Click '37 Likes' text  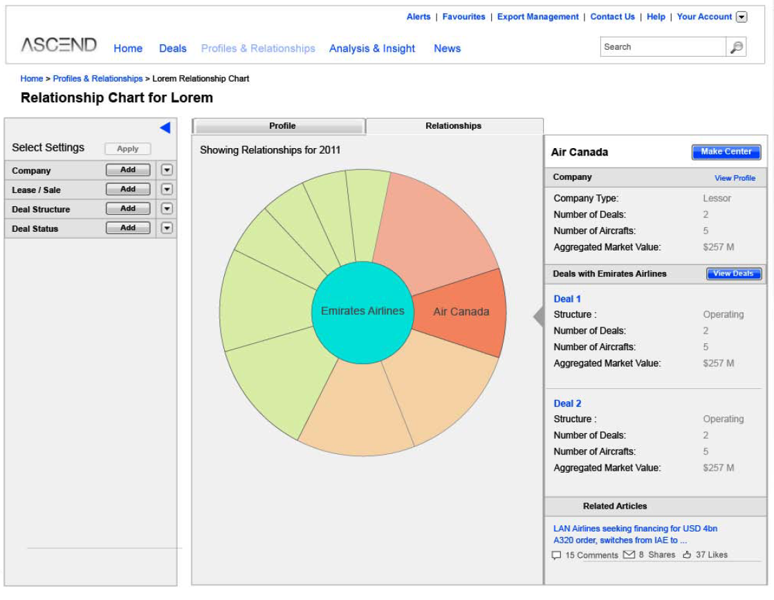pos(712,554)
